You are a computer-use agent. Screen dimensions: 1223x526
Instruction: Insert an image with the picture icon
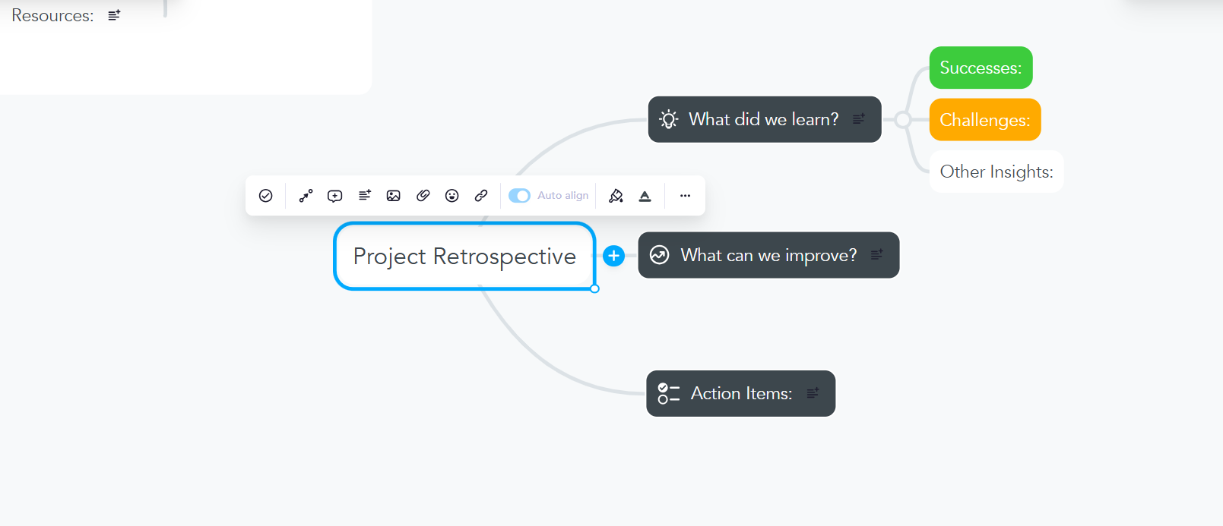click(393, 196)
